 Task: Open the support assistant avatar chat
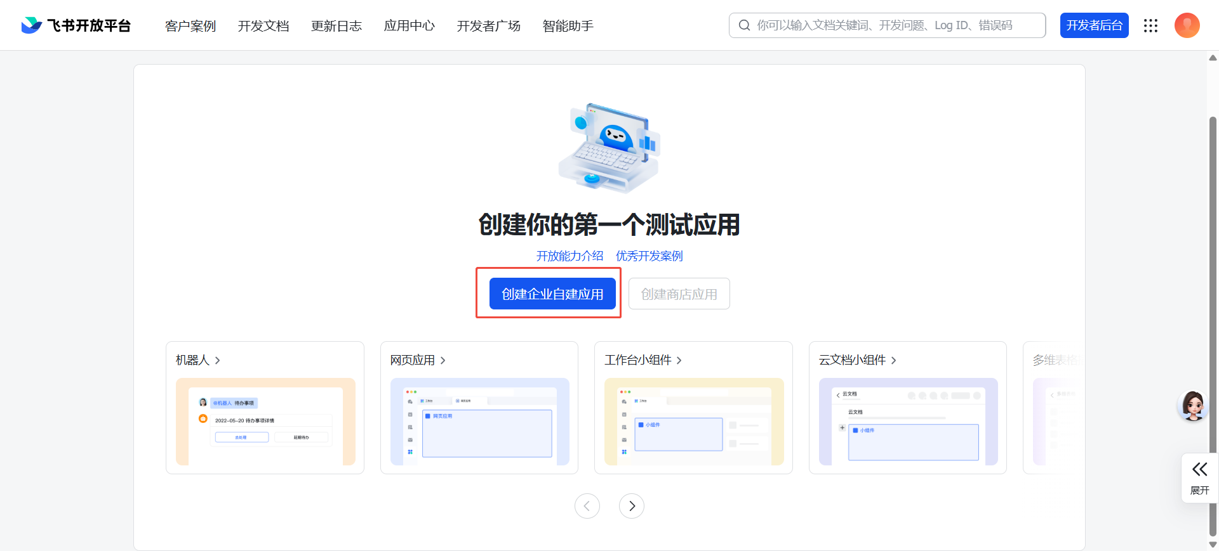click(1193, 406)
